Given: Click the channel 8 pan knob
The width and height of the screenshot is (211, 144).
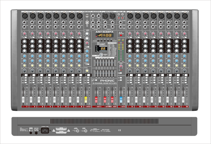Looking at the screenshot, I should click(x=79, y=70).
